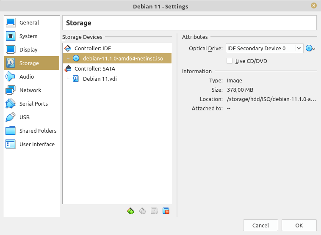The height and width of the screenshot is (235, 321).
Task: Click the Serial Ports connector icon
Action: (11, 104)
